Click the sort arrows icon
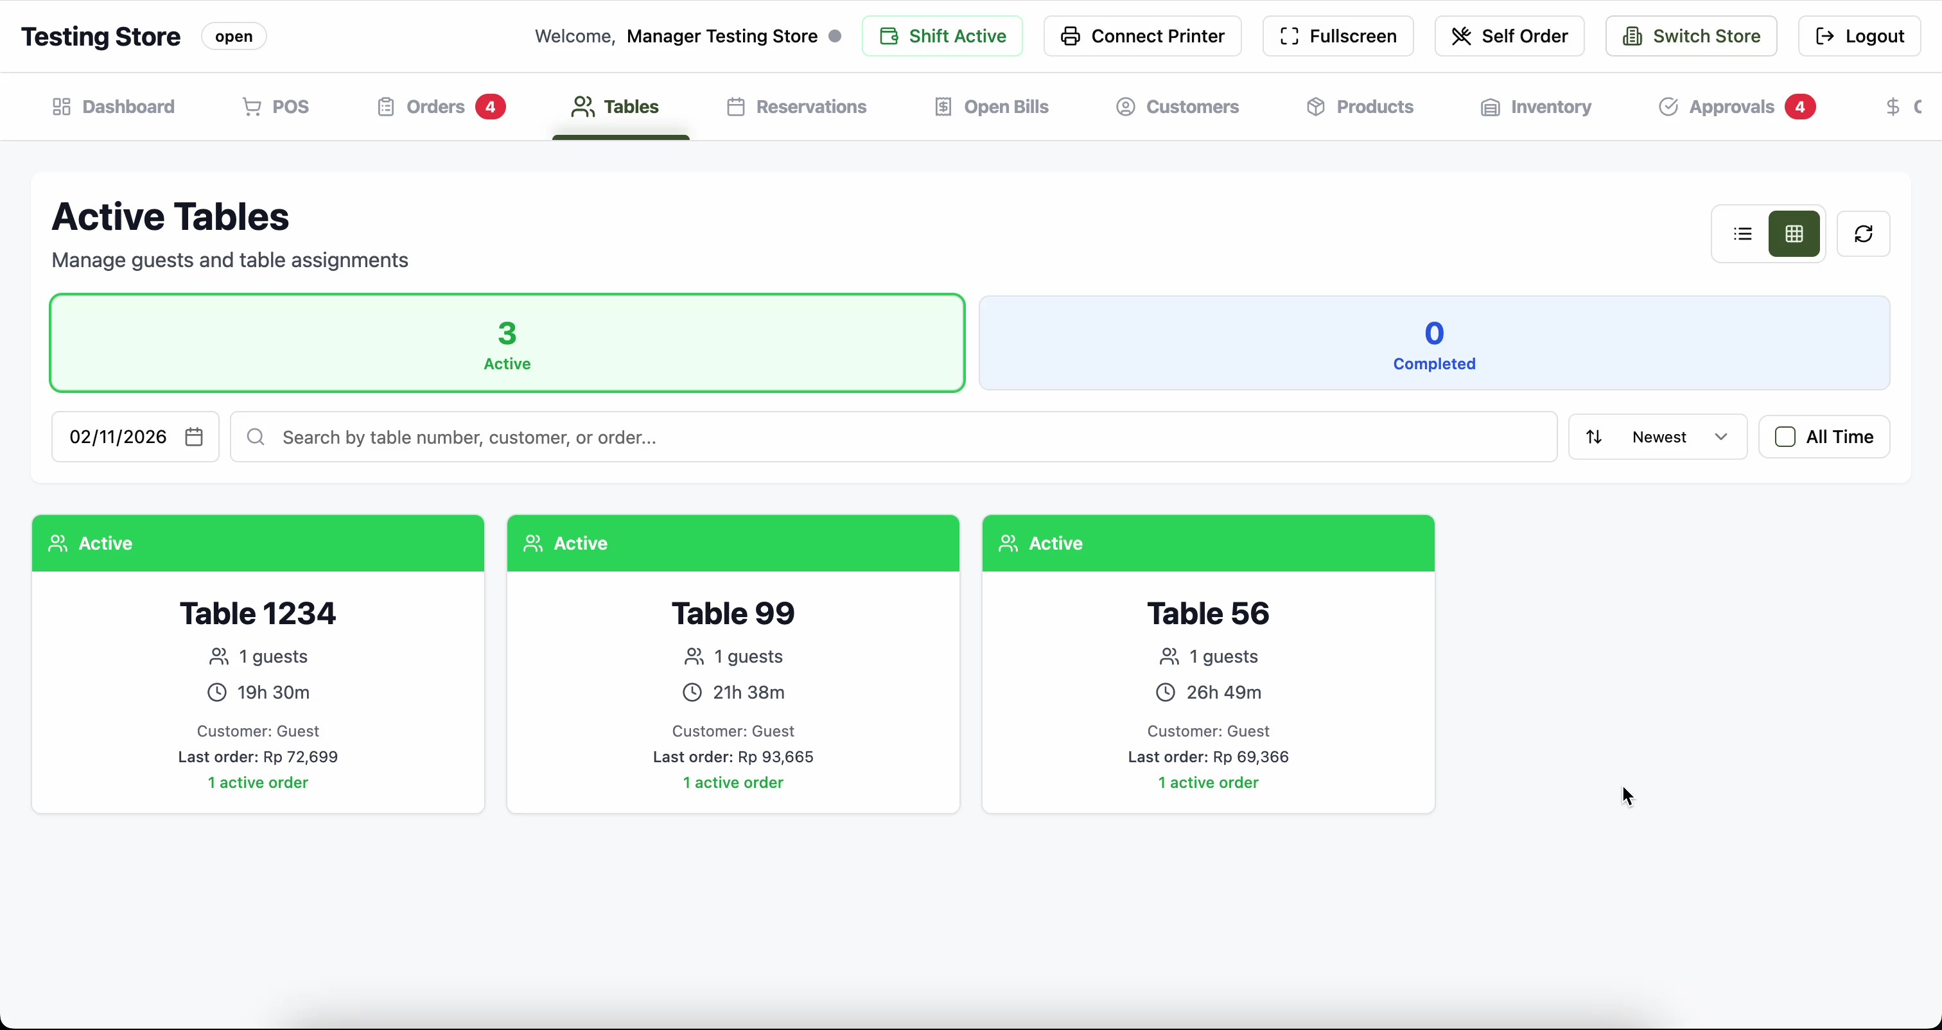Screen dimensions: 1942x1030 (1593, 437)
